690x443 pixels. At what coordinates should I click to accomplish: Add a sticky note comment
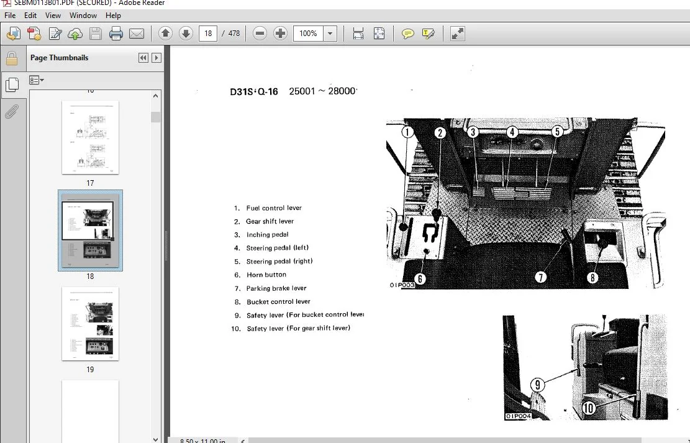coord(408,34)
